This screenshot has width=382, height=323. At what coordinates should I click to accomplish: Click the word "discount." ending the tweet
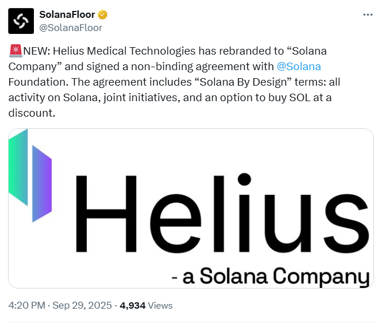pyautogui.click(x=32, y=112)
